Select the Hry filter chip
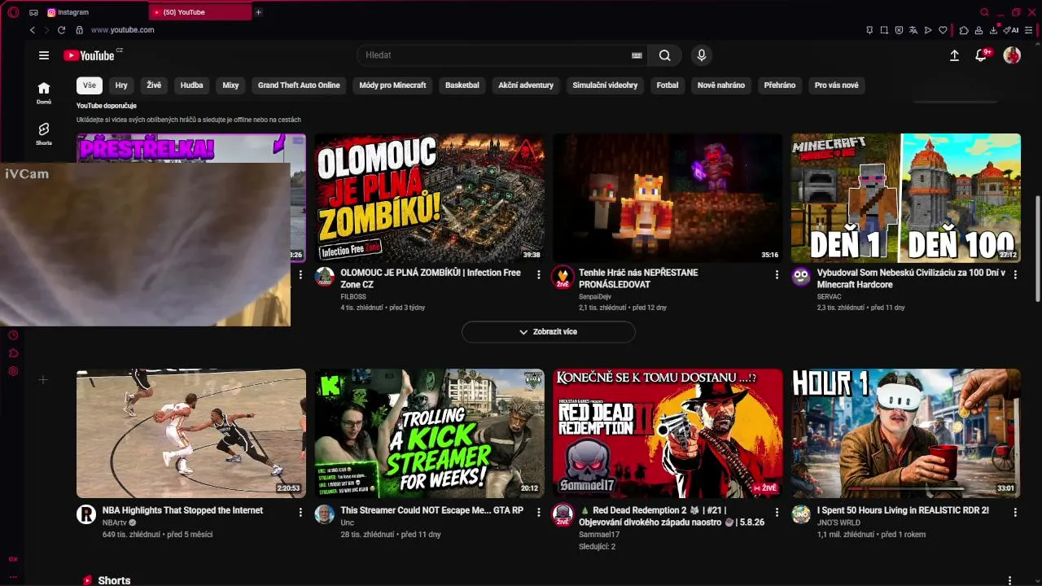Image resolution: width=1042 pixels, height=586 pixels. [x=121, y=85]
